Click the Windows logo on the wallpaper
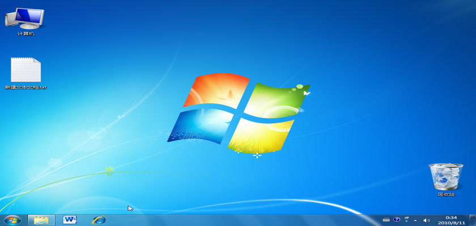Viewport: 476px width, 226px height. (x=238, y=113)
